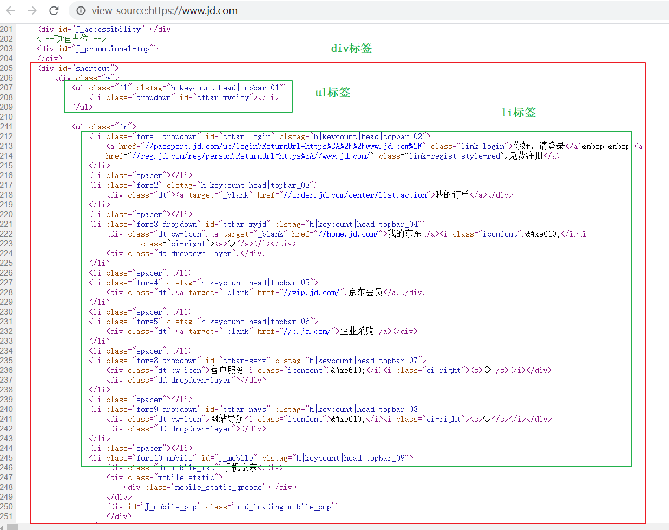Click the text 我的订单

(x=452, y=195)
